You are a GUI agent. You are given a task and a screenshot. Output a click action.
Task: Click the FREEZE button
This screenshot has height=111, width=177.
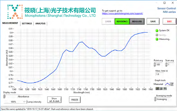75,100
